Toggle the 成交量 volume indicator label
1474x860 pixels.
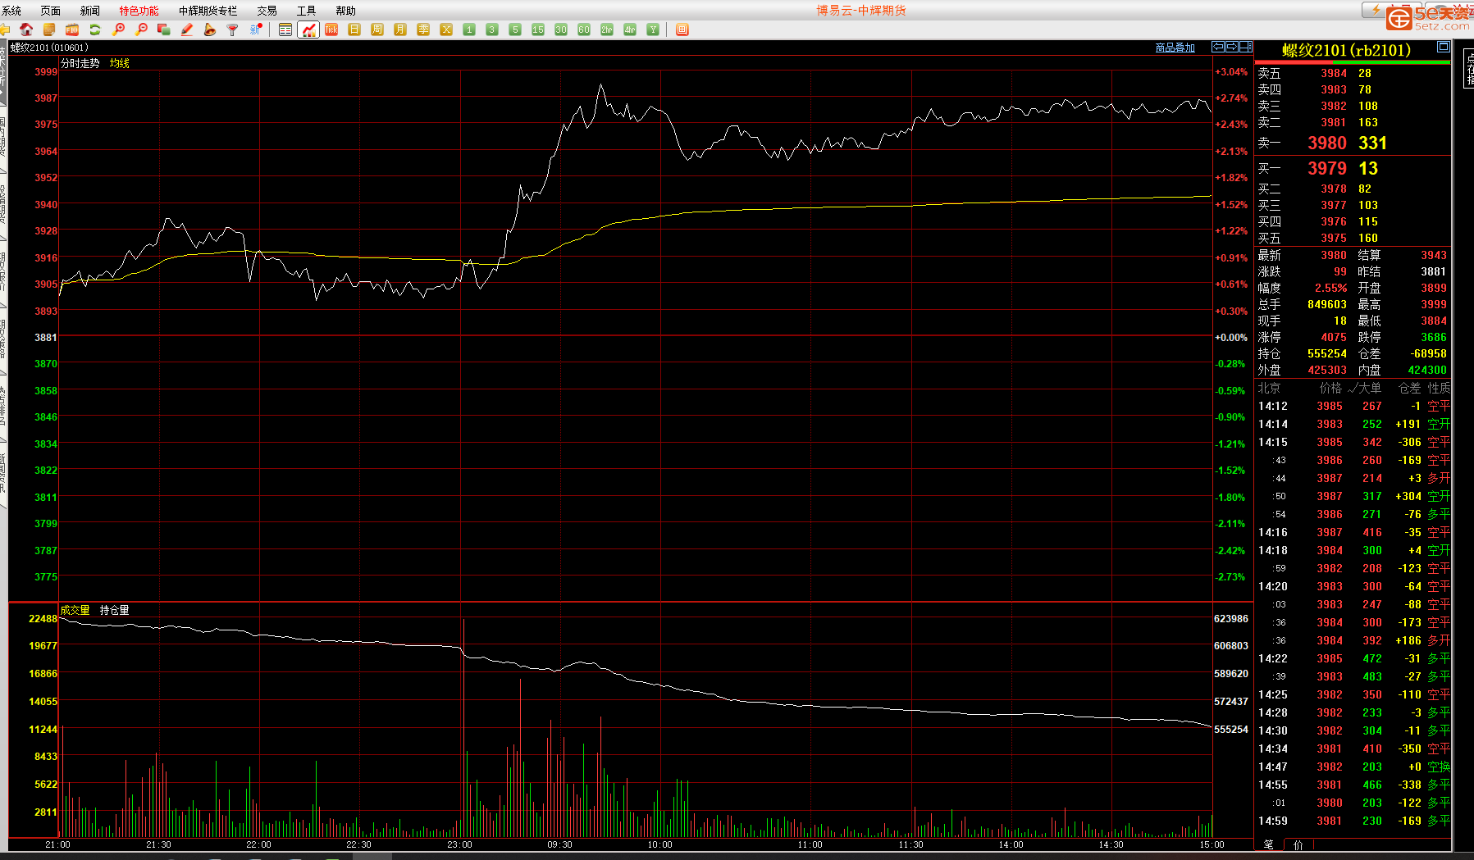[x=75, y=610]
